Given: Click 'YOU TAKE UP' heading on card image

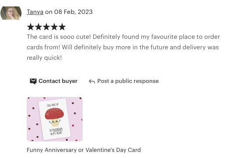Looking at the screenshot, I should pyautogui.click(x=53, y=105).
